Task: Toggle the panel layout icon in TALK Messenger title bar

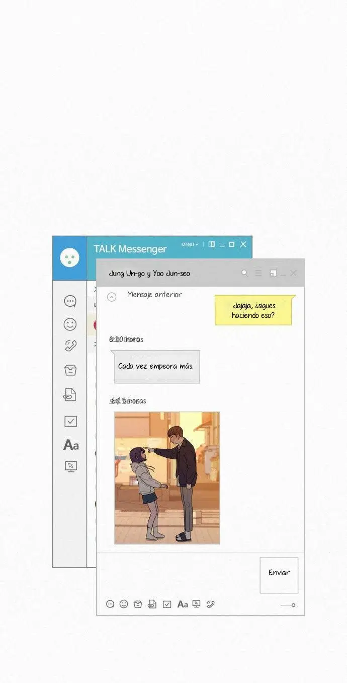Action: coord(212,244)
